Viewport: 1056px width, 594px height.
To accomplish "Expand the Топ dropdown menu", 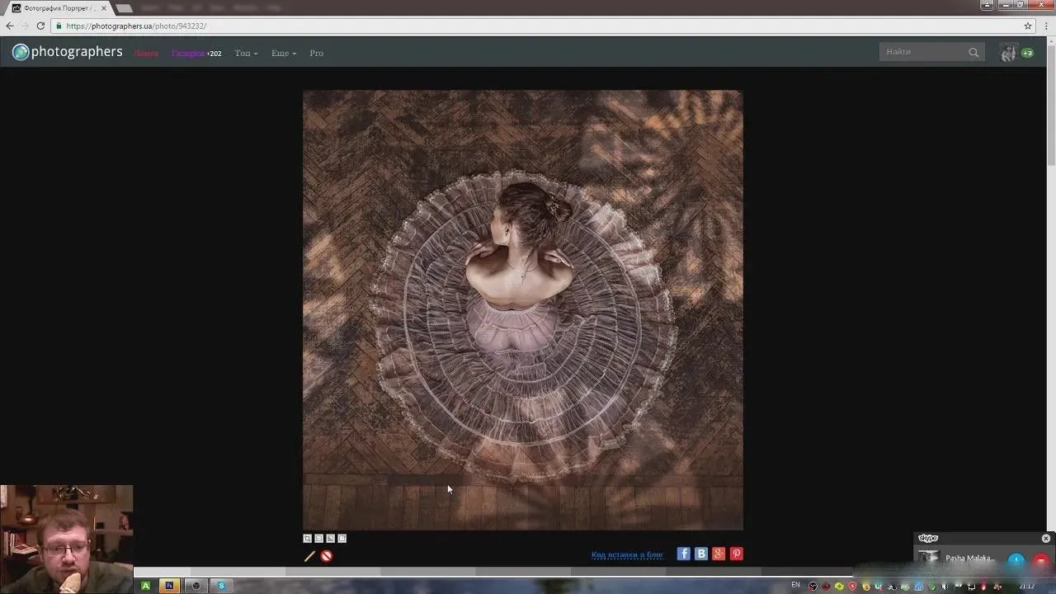I will (246, 53).
